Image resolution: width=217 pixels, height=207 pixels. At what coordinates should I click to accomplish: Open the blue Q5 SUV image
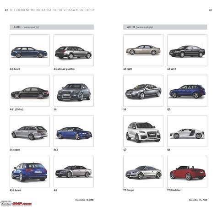coord(187,91)
